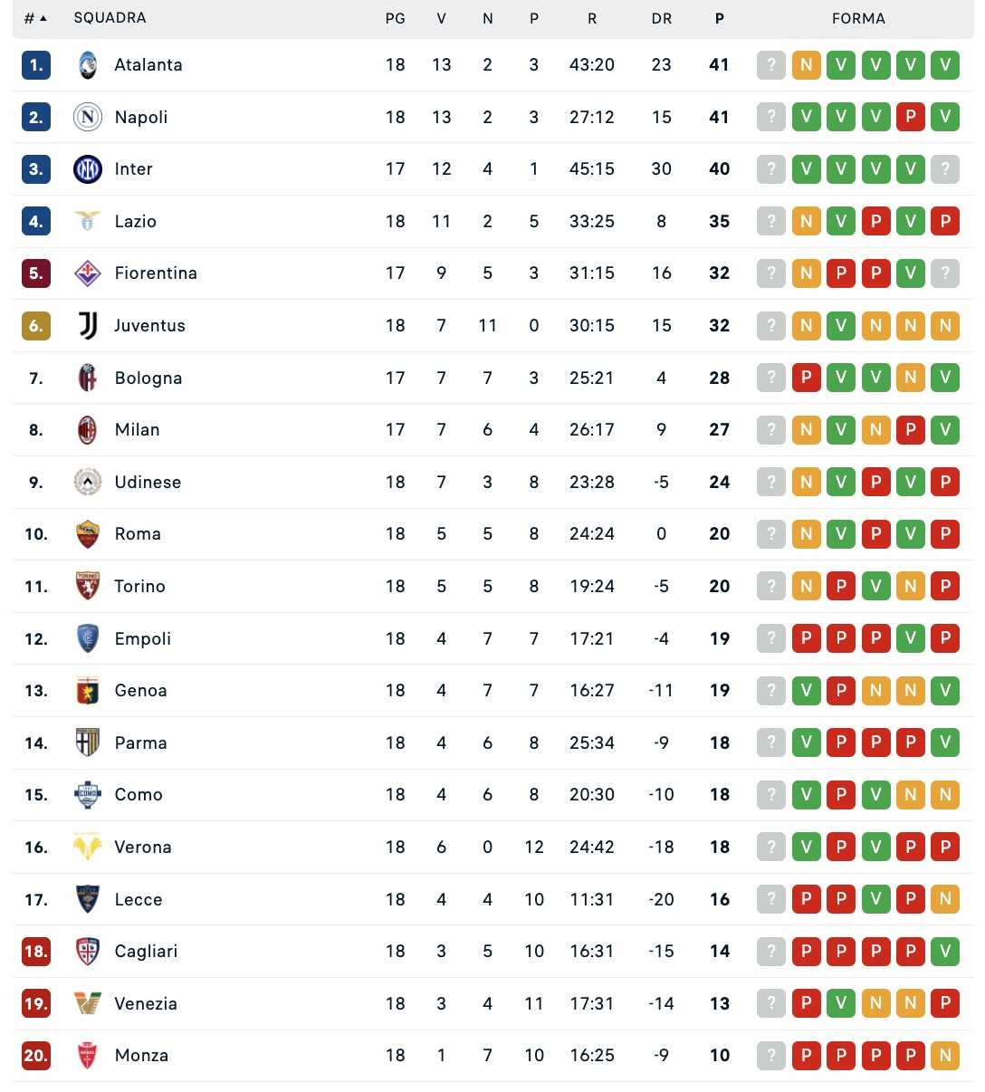
Task: Open the Inter club logo
Action: [x=88, y=169]
